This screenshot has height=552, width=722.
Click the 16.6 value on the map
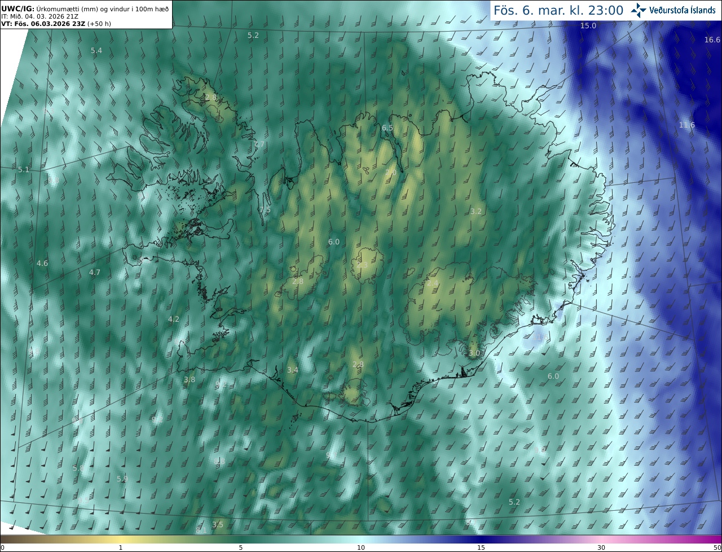tap(712, 40)
